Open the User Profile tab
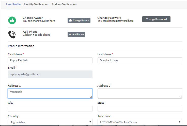This screenshot has height=126, width=187. (x=13, y=4)
